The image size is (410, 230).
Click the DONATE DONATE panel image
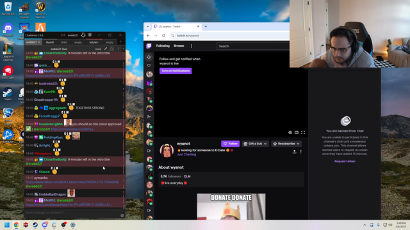pos(231,206)
